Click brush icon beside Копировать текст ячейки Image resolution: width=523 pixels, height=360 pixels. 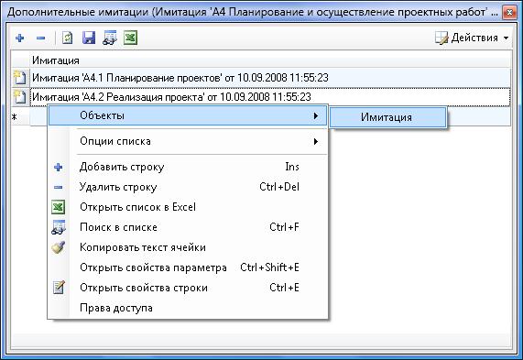click(x=59, y=247)
